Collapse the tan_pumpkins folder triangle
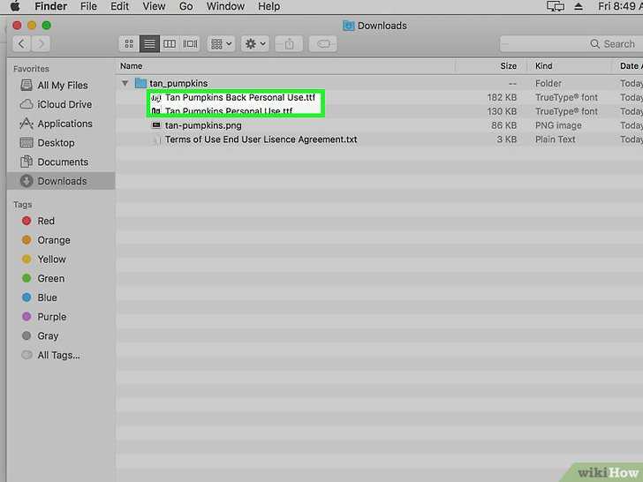This screenshot has height=482, width=643. point(125,83)
